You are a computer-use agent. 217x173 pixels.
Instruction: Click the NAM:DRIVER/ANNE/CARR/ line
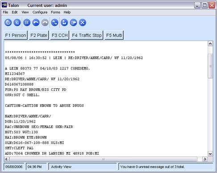click(x=28, y=116)
